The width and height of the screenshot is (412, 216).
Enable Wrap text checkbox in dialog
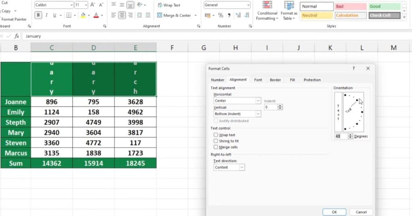pyautogui.click(x=216, y=135)
